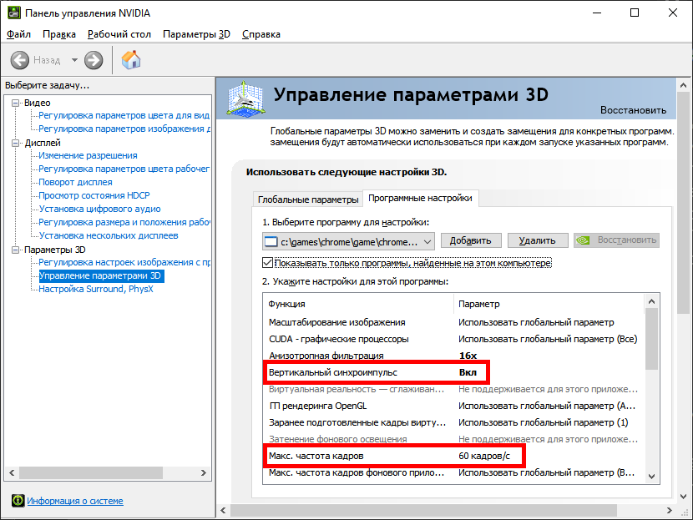Click the NVIDIA logo on Восстановить button

[585, 240]
